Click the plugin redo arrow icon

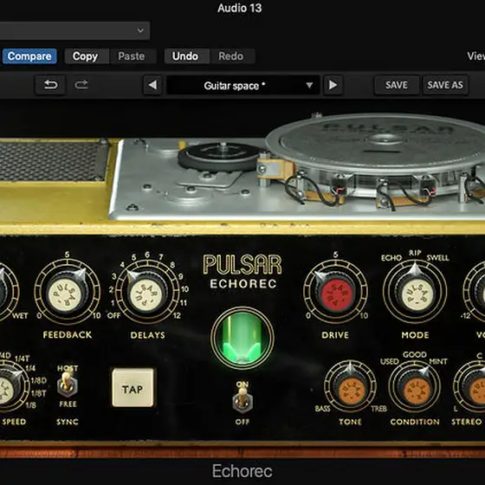click(81, 85)
